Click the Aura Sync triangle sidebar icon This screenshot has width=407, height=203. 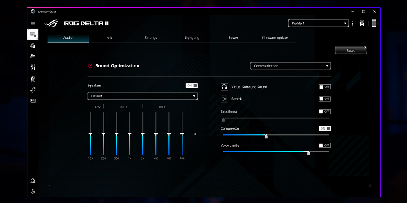tap(33, 45)
